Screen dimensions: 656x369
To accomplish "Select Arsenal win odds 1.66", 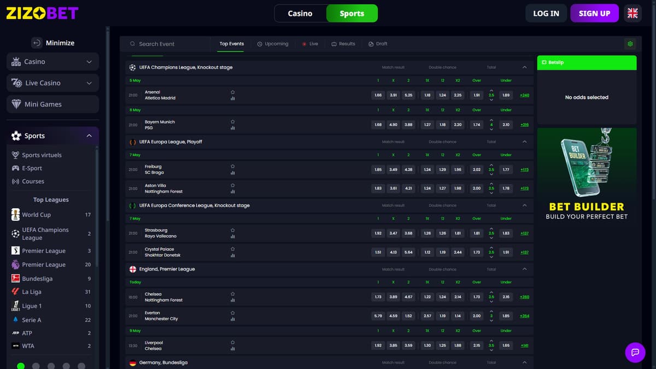I will (378, 95).
